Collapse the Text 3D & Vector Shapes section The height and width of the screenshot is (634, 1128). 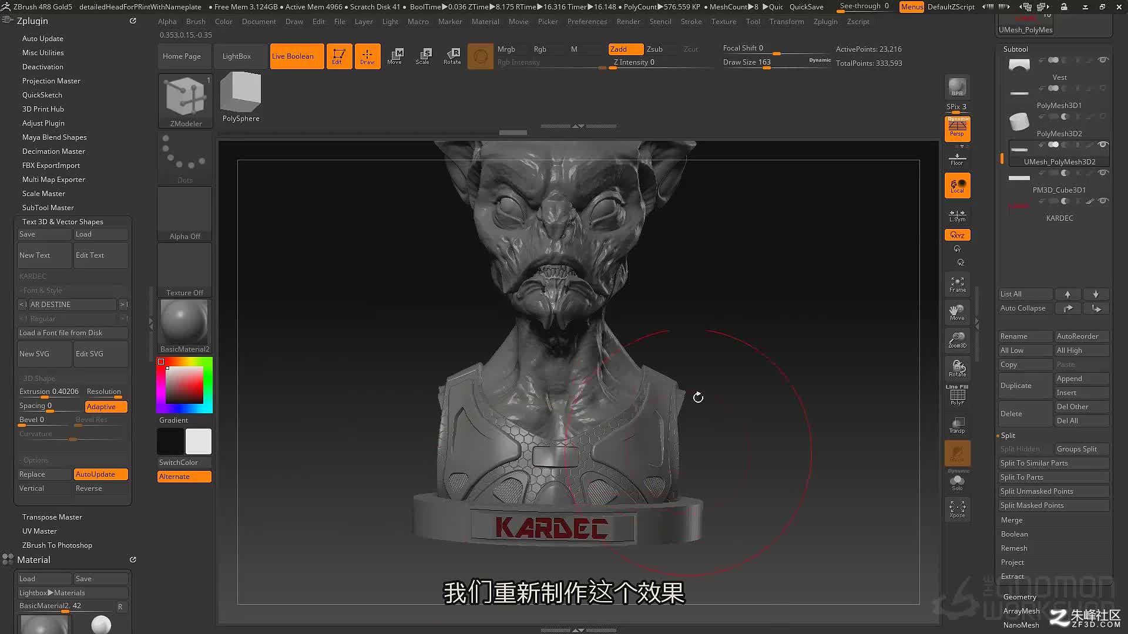63,222
